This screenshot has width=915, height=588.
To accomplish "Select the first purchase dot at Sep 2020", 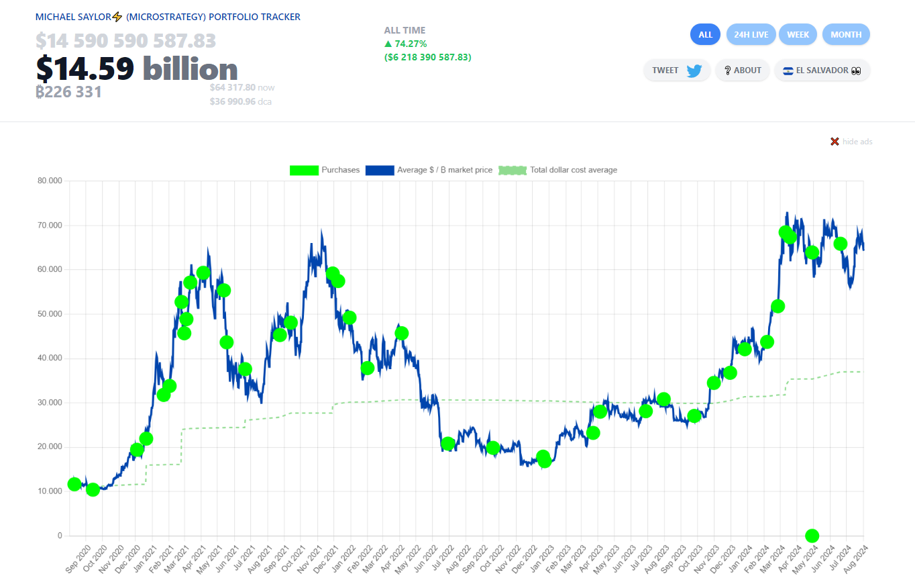I will 74,484.
